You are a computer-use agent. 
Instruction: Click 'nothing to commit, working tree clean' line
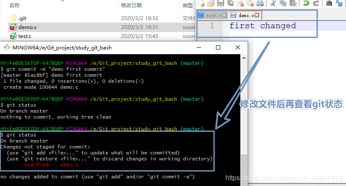(56, 117)
